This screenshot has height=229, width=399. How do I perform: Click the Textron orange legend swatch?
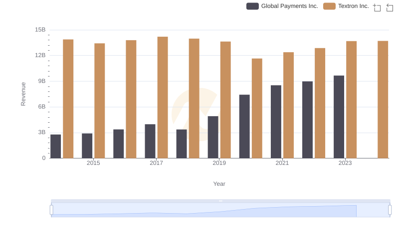pos(329,6)
